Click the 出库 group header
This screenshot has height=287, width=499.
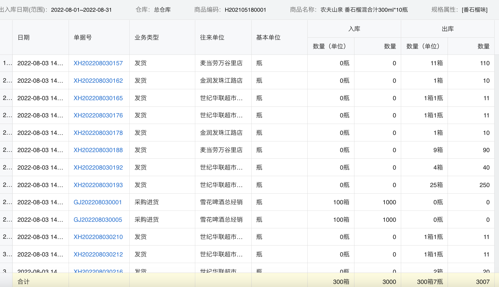pyautogui.click(x=448, y=29)
